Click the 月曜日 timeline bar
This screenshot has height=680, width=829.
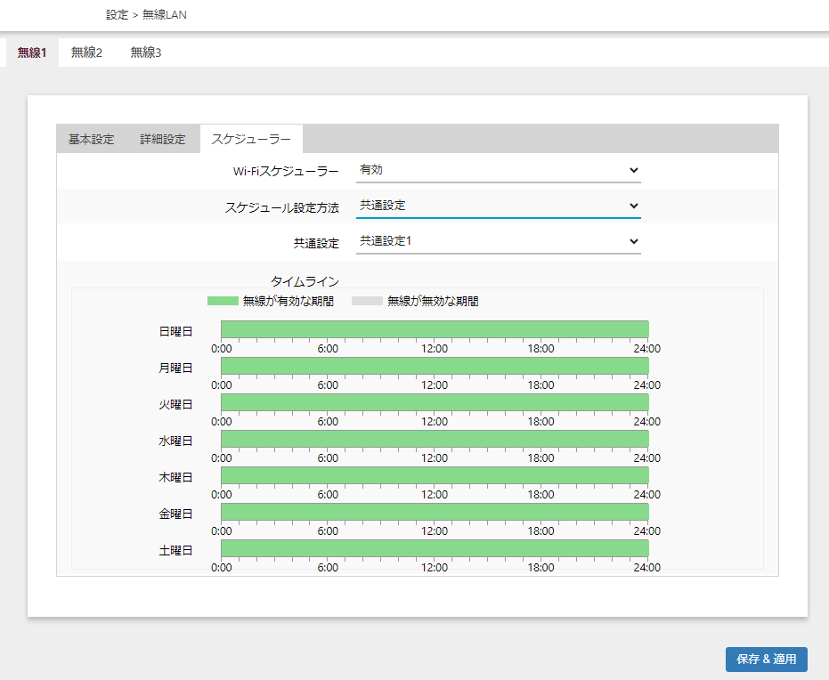coord(435,366)
